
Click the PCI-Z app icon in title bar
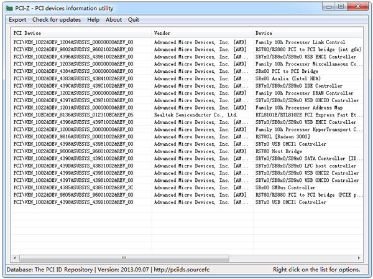[x=9, y=8]
